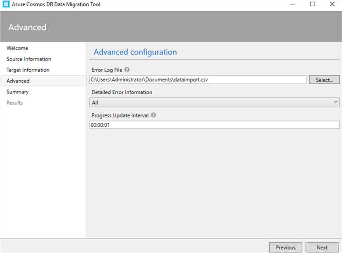
Task: Close the Data Migration Tool window
Action: coord(332,4)
